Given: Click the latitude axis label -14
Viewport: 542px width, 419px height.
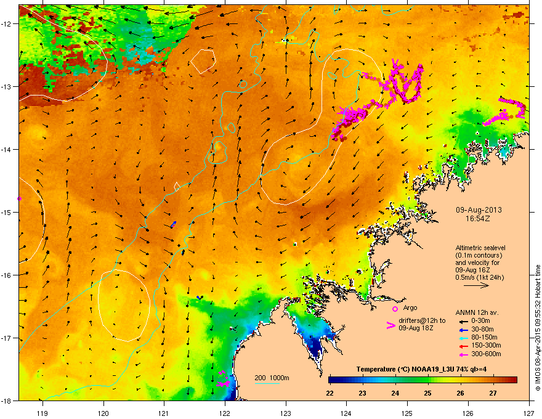Looking at the screenshot, I should (x=6, y=149).
